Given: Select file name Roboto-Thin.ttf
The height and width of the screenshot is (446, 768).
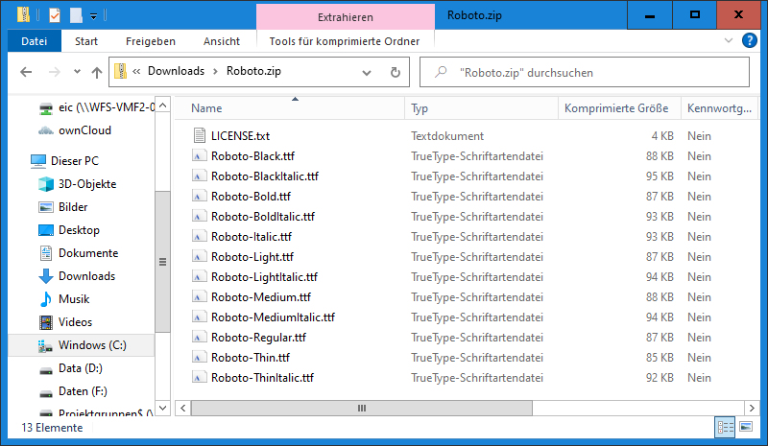Looking at the screenshot, I should 251,358.
